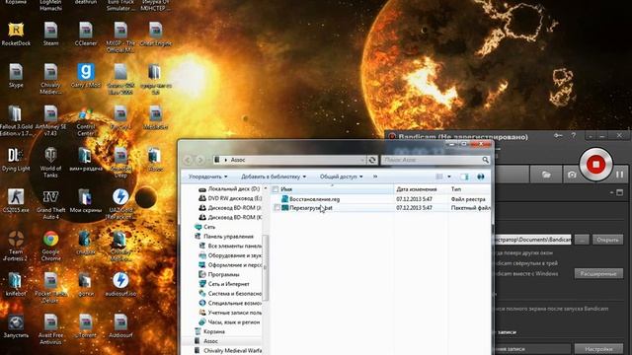
Task: Select the audiosurf.iso desktop icon
Action: (x=120, y=285)
